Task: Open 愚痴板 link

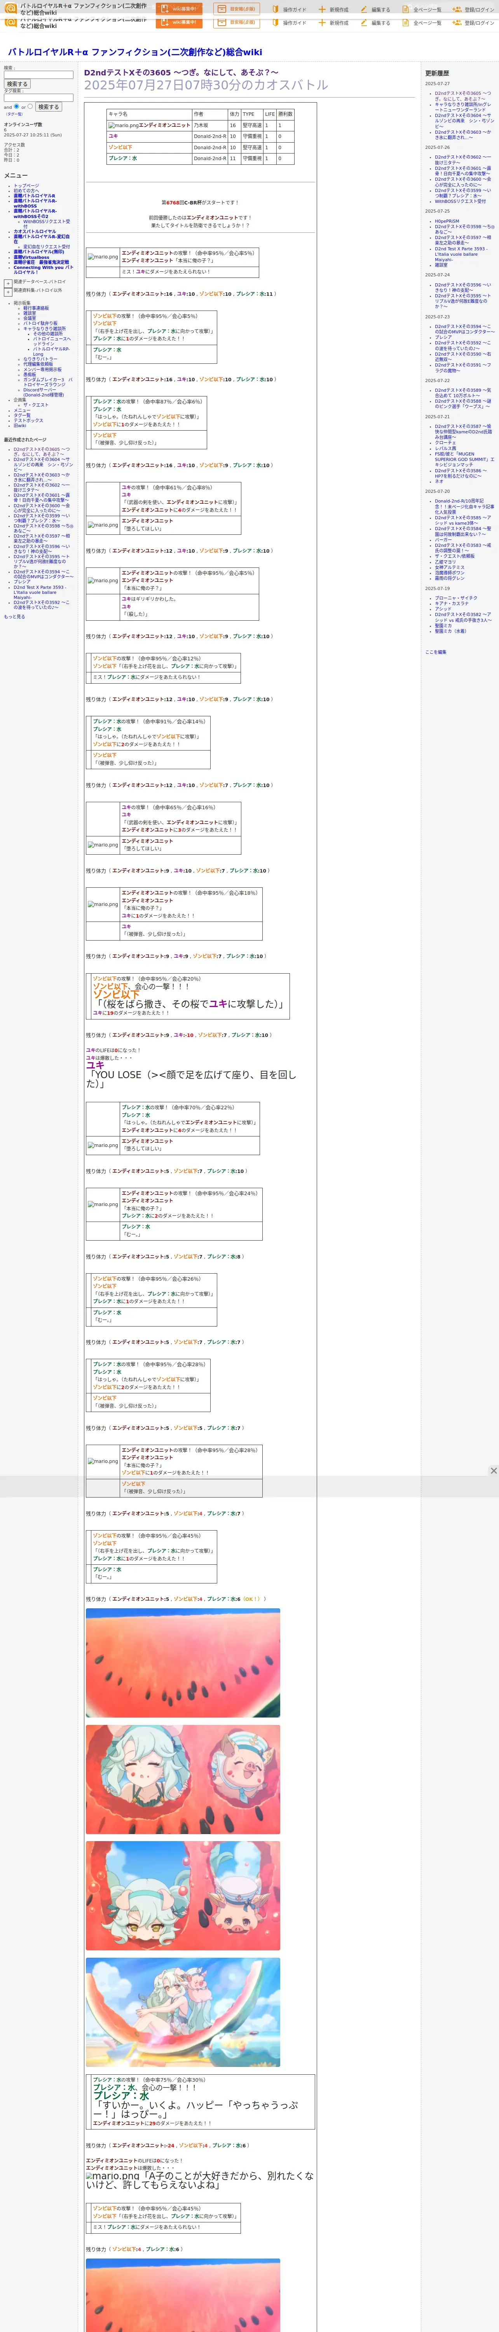Action: point(29,374)
